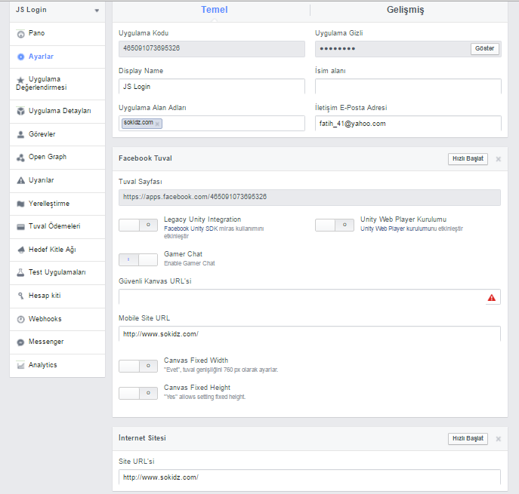Click the Analytics chart icon

pos(21,365)
